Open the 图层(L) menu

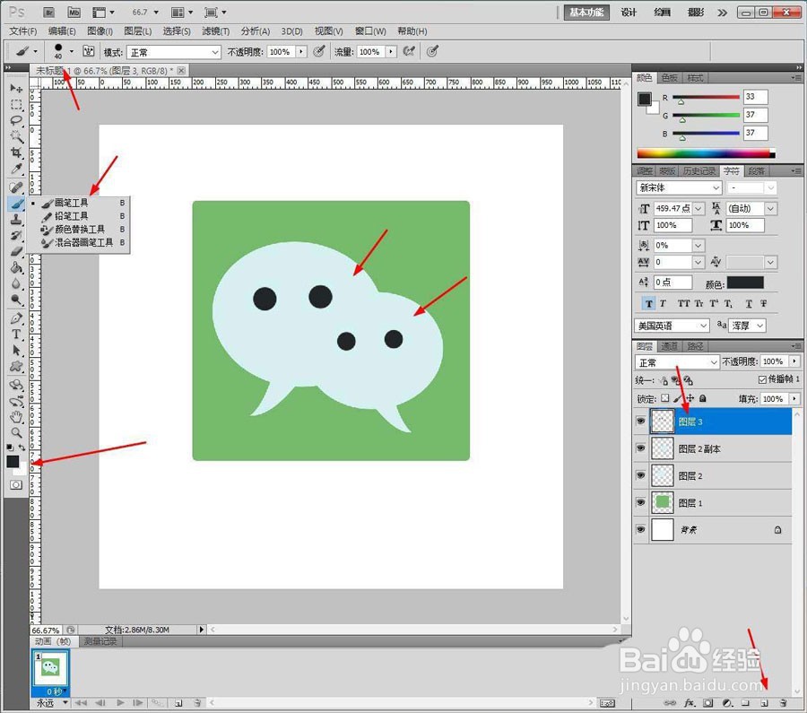[138, 31]
